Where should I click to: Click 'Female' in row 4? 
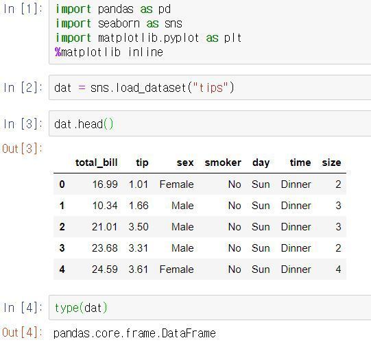[x=176, y=269]
